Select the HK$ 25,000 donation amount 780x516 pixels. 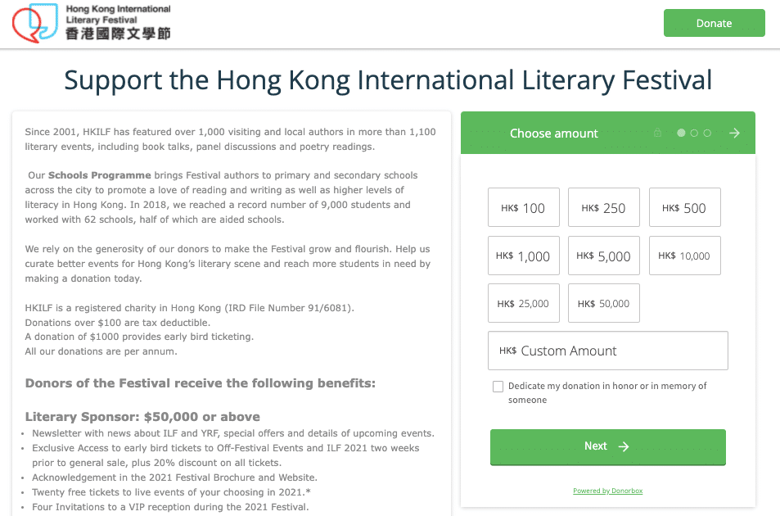tap(523, 304)
